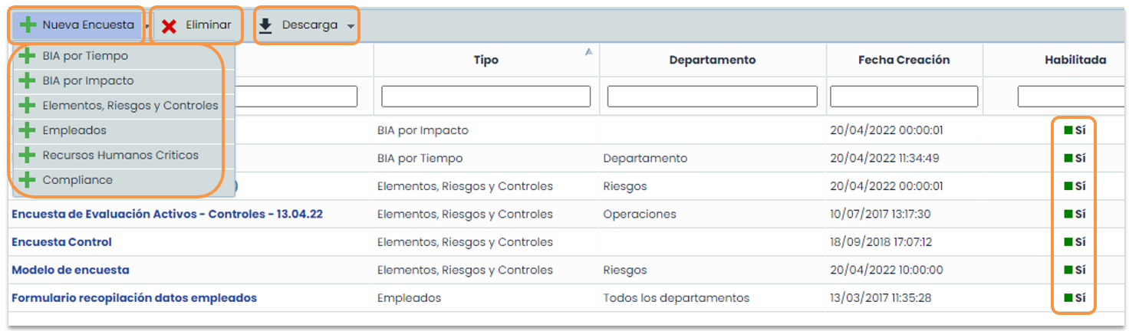This screenshot has width=1129, height=331.
Task: Open the Nueva Encuesta dropdown arrow
Action: tap(146, 26)
